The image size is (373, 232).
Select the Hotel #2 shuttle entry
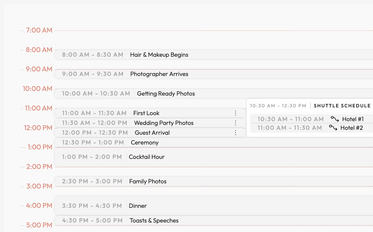(312, 128)
